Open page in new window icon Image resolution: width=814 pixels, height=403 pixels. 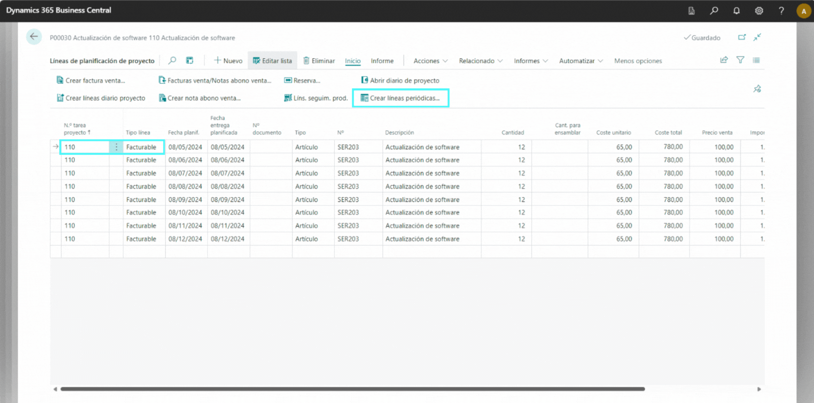(742, 38)
